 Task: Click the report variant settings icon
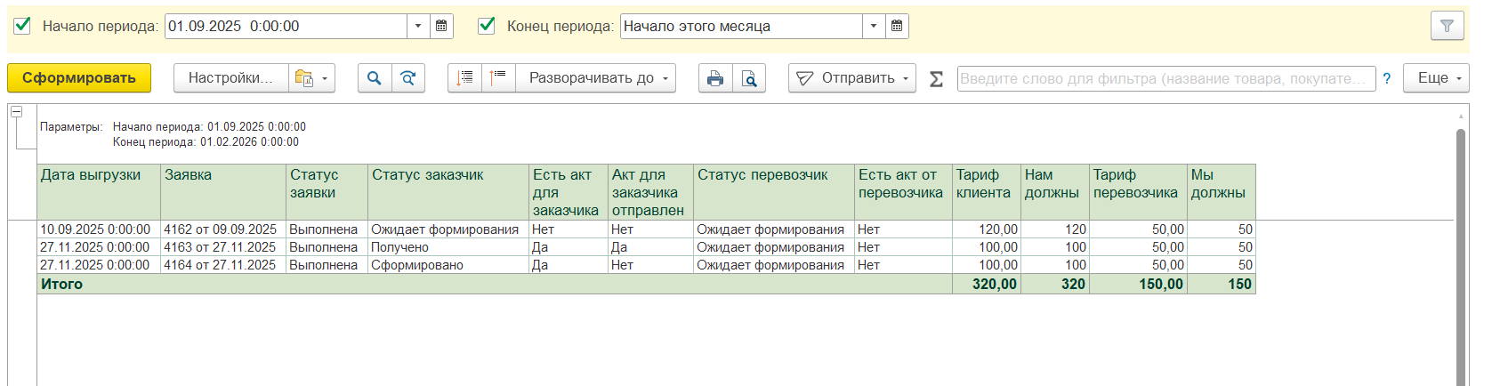303,78
